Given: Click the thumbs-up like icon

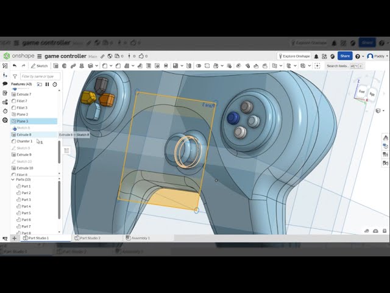Looking at the screenshot, I should pyautogui.click(x=141, y=56).
